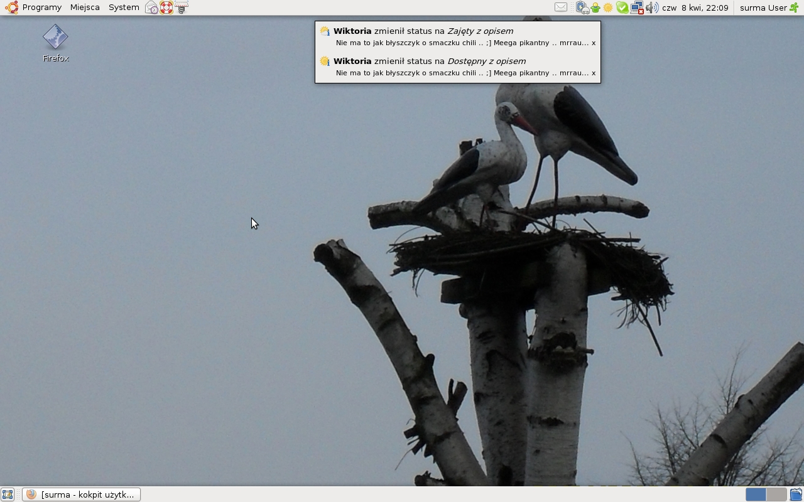804x502 pixels.
Task: Click the yellow sun status tray icon
Action: point(608,8)
